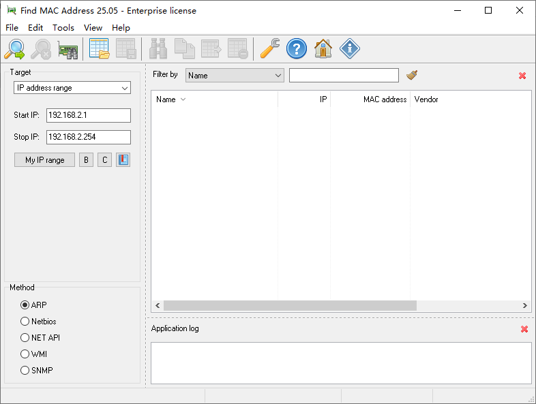
Task: Minimize the Find MAC Address window
Action: click(x=458, y=10)
